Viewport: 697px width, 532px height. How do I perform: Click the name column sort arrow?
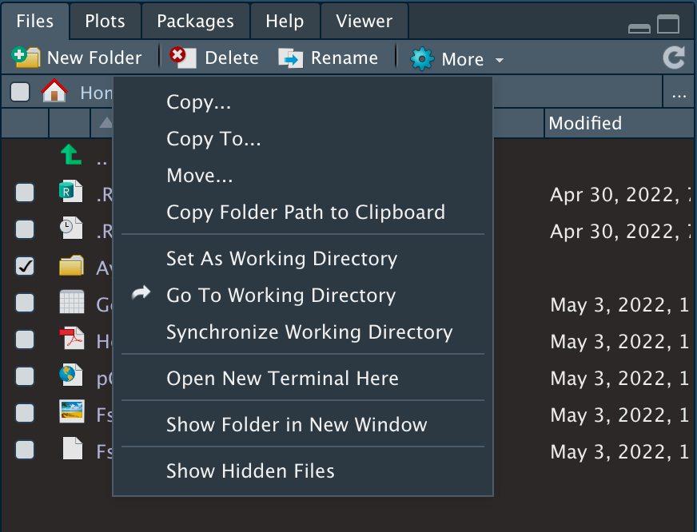tap(106, 123)
